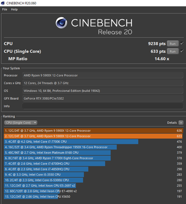Click the 633 pts single core score
The width and height of the screenshot is (186, 204).
[158, 51]
